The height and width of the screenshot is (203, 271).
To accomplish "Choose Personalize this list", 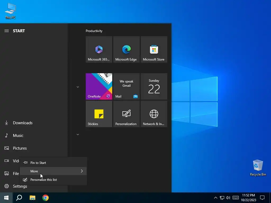I will 53,180.
